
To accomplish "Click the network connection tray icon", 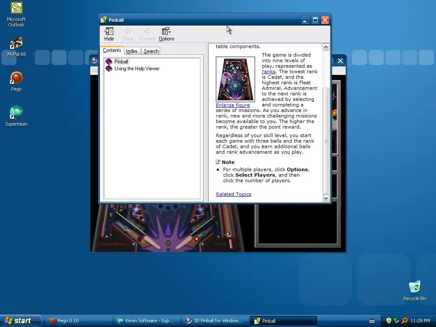I will (396, 321).
